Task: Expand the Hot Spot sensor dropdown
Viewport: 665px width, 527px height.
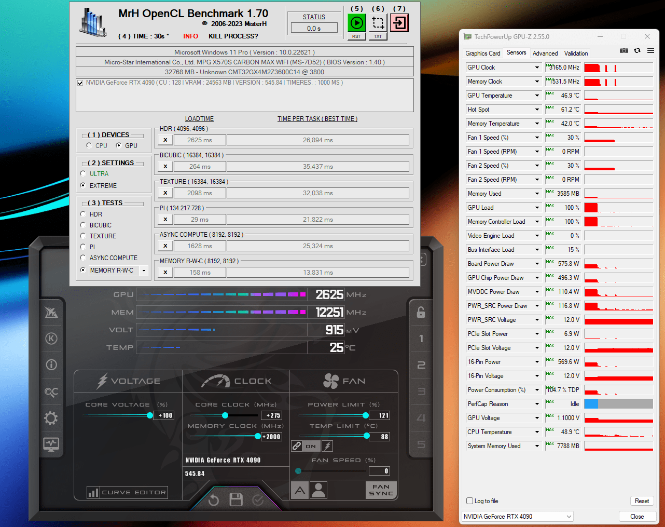Action: click(x=537, y=110)
